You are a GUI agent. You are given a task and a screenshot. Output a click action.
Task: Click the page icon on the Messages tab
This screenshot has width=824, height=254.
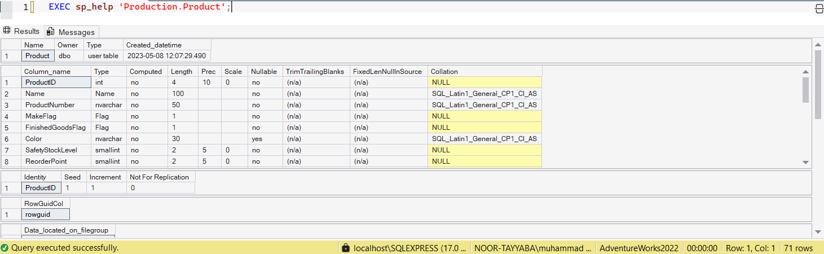tap(51, 32)
